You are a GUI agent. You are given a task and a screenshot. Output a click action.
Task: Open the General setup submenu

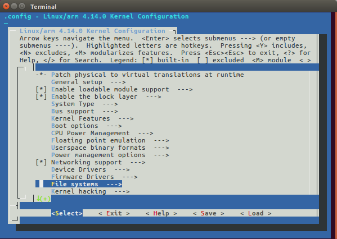[x=88, y=82]
